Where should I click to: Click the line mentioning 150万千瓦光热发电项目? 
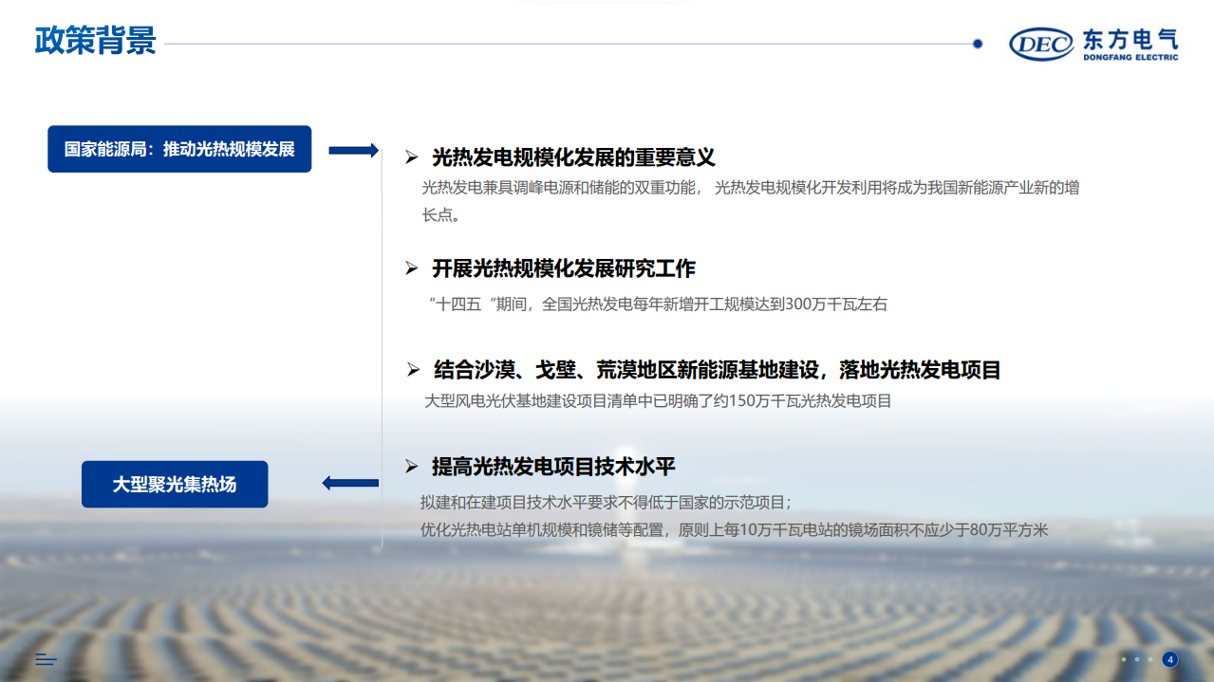(658, 401)
